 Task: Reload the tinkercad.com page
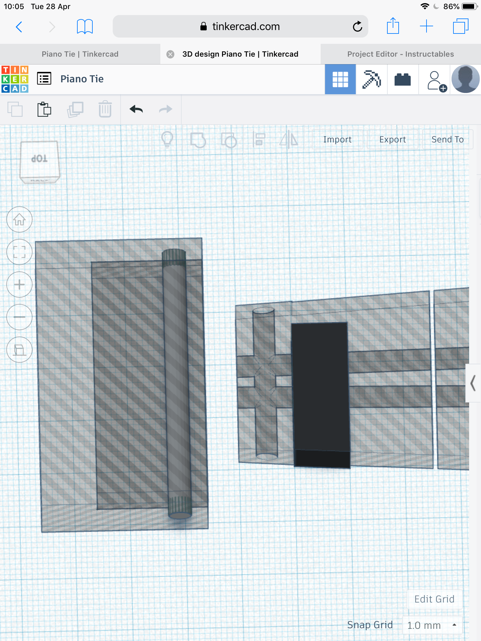pyautogui.click(x=357, y=27)
